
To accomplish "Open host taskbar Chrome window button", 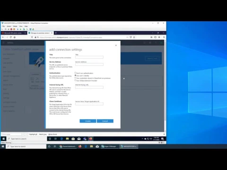I will coord(68,146).
